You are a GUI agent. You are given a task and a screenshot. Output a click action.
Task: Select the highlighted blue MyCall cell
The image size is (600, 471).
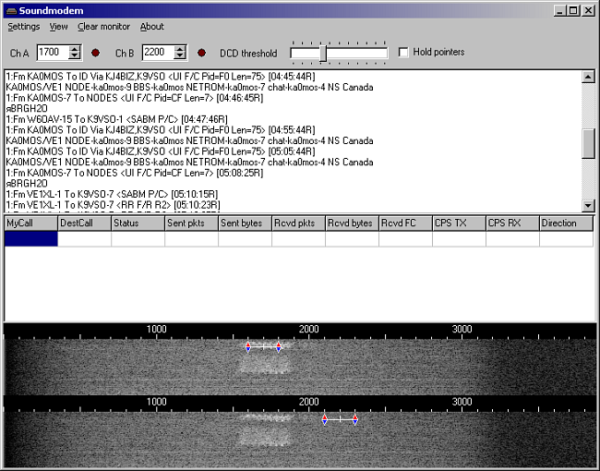31,239
